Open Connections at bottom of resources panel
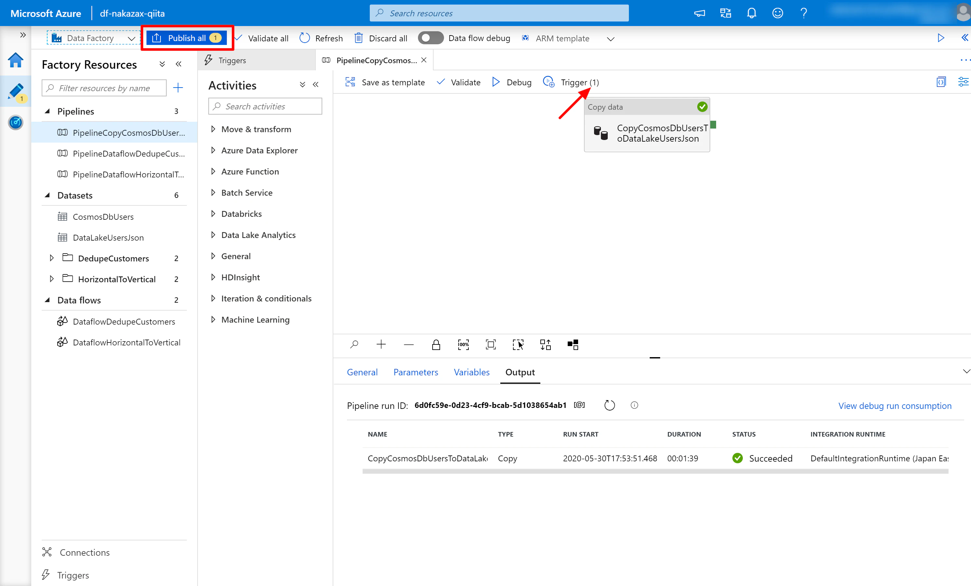Screen dimensions: 971x586 pos(76,552)
